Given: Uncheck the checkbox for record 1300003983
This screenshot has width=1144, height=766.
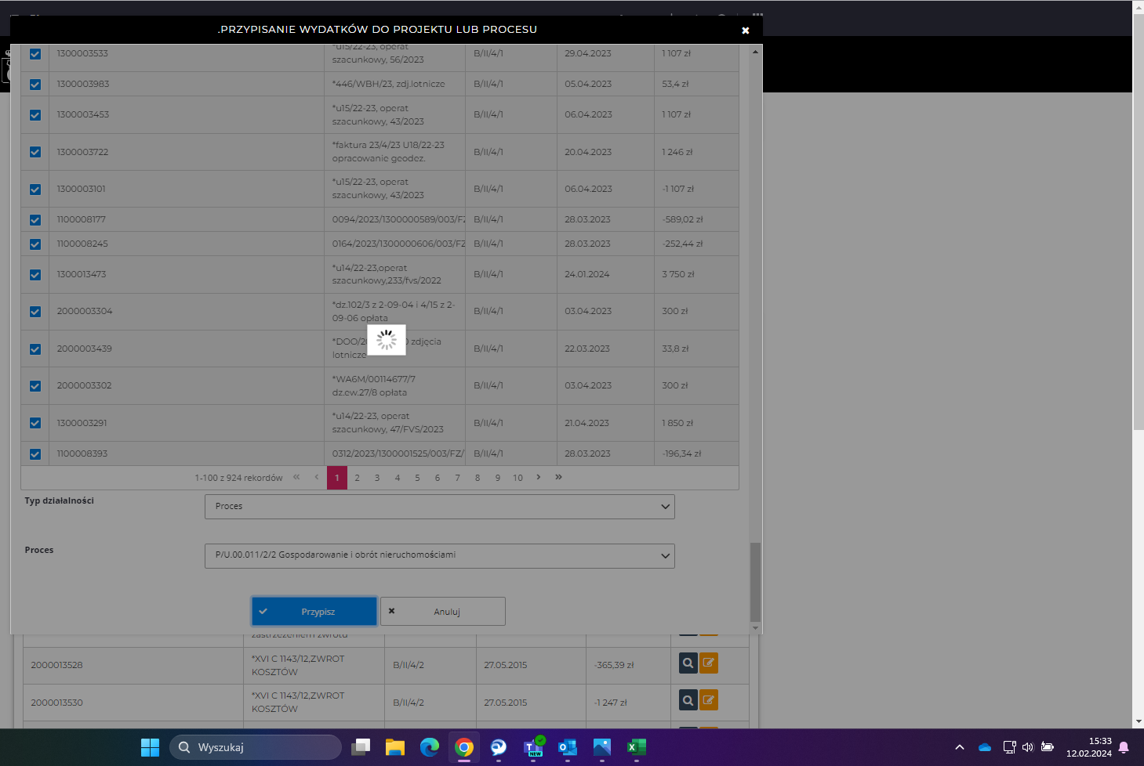Looking at the screenshot, I should 35,85.
